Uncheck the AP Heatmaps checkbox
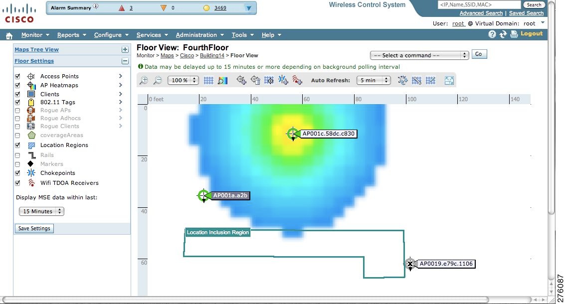This screenshot has width=565, height=304. (x=17, y=85)
